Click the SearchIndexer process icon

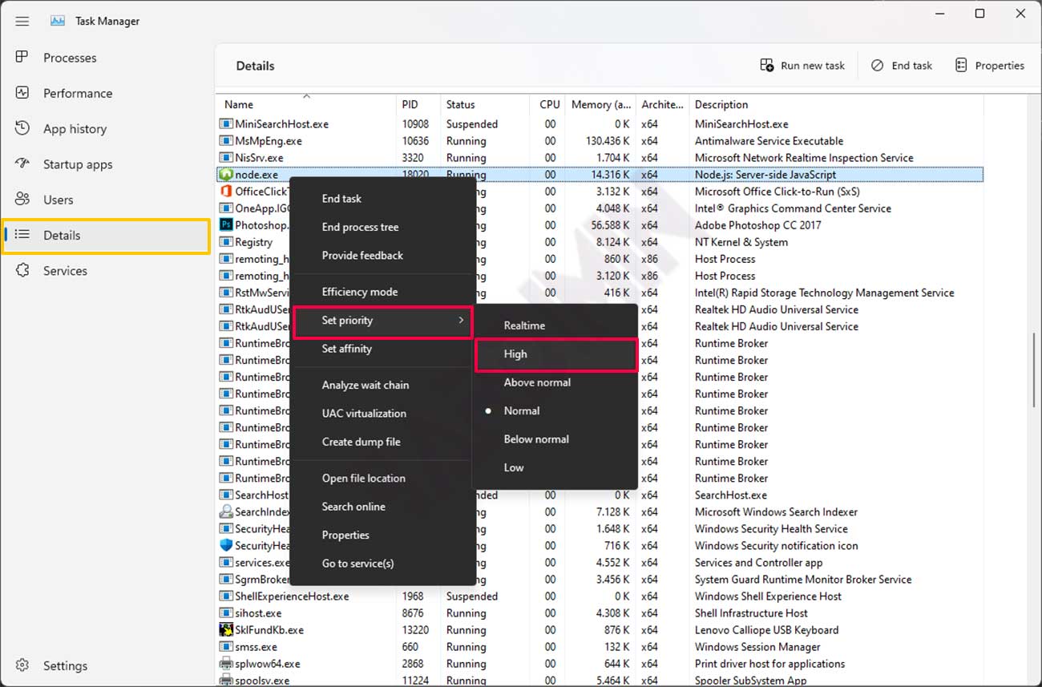[x=226, y=511]
